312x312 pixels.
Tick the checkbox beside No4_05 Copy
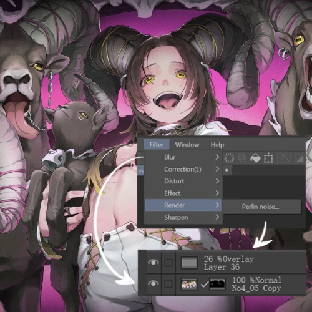coord(168,284)
